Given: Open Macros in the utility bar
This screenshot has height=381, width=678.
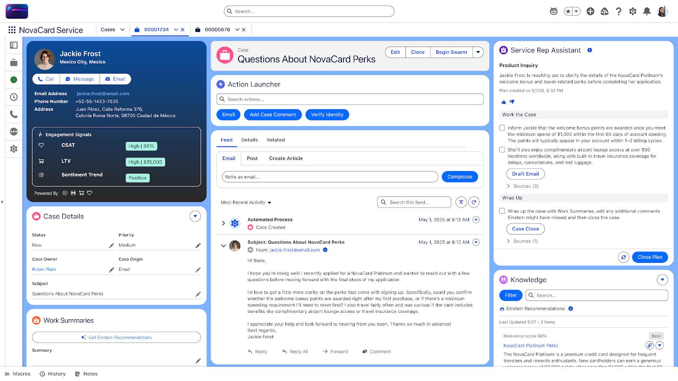Looking at the screenshot, I should click(x=18, y=374).
